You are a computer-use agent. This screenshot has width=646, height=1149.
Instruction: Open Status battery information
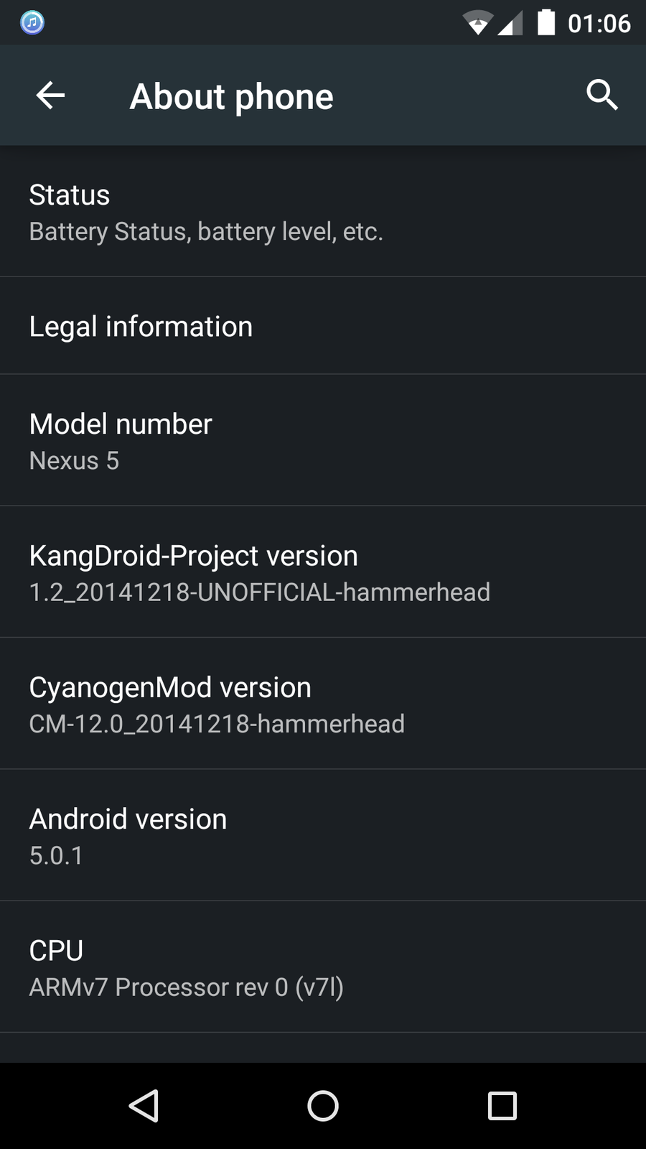323,212
